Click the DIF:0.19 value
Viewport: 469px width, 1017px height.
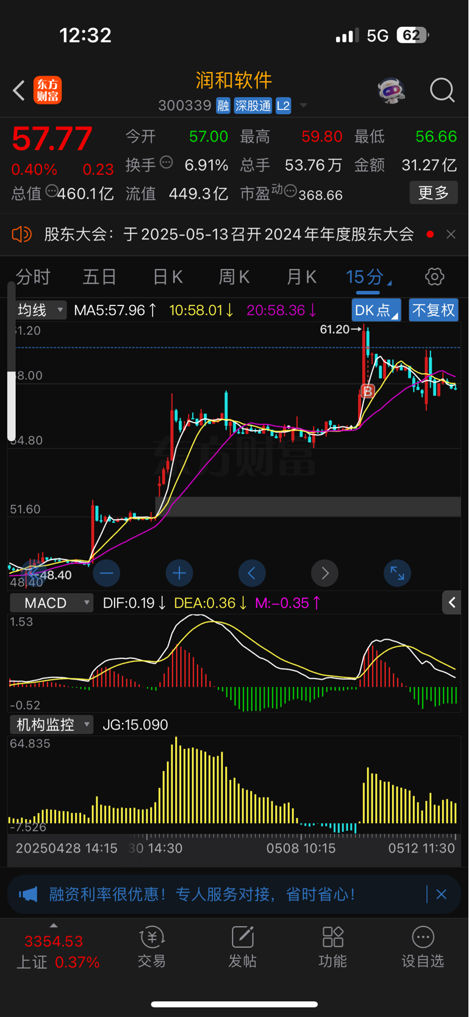(129, 603)
